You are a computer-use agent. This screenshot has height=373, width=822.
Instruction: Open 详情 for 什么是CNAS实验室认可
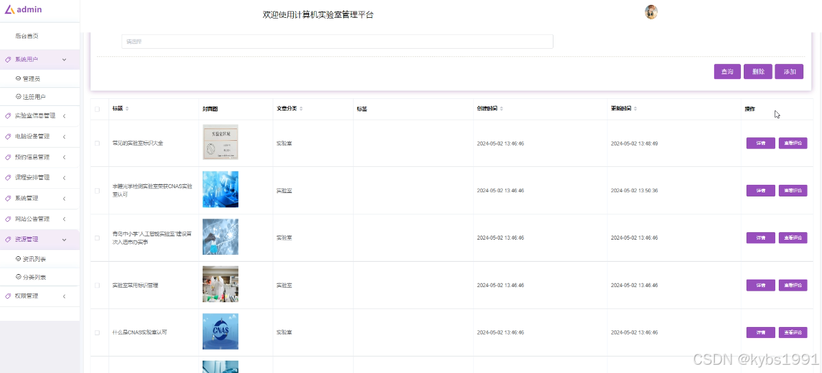click(761, 332)
